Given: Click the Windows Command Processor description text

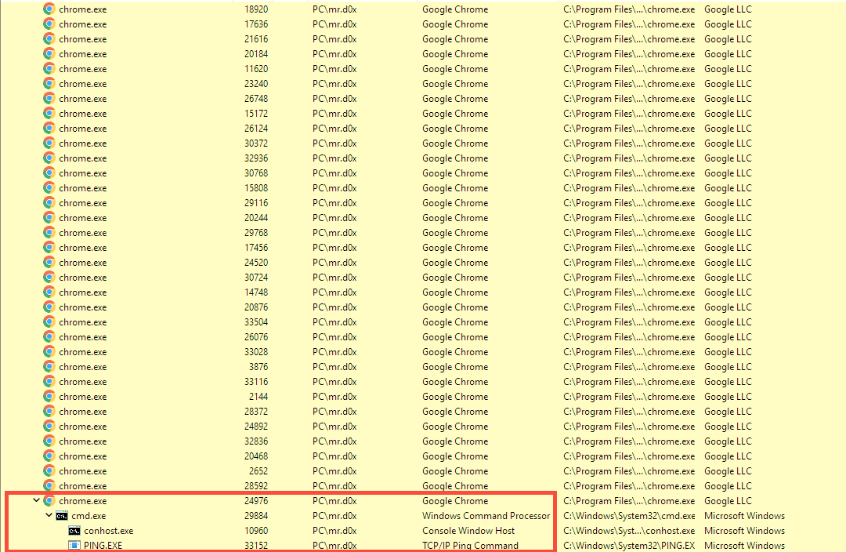Looking at the screenshot, I should [x=486, y=515].
